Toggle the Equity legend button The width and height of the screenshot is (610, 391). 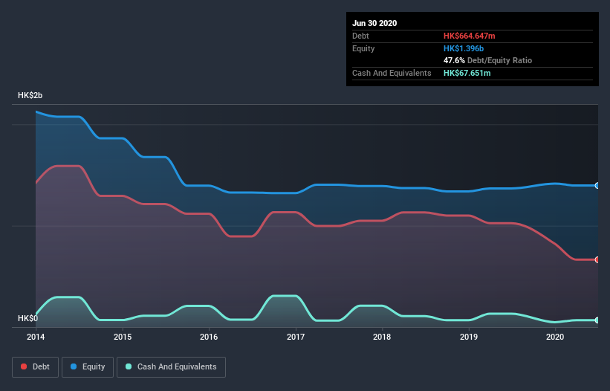click(x=88, y=367)
